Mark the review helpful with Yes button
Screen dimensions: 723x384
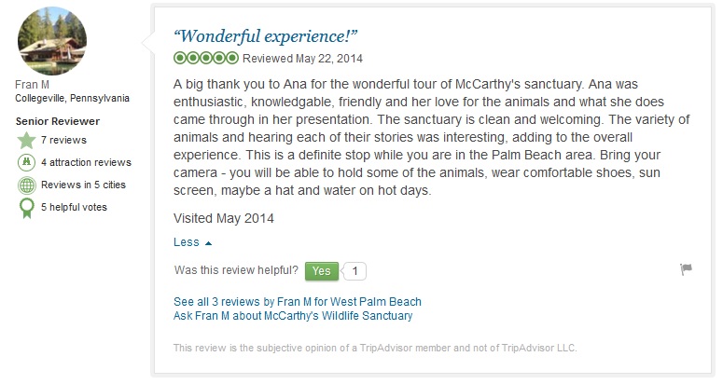pos(321,271)
